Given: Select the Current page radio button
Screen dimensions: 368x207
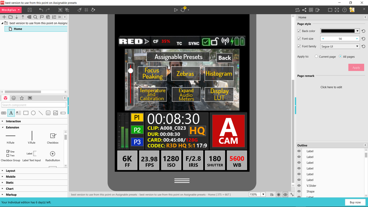Looking at the screenshot, I should tap(317, 57).
